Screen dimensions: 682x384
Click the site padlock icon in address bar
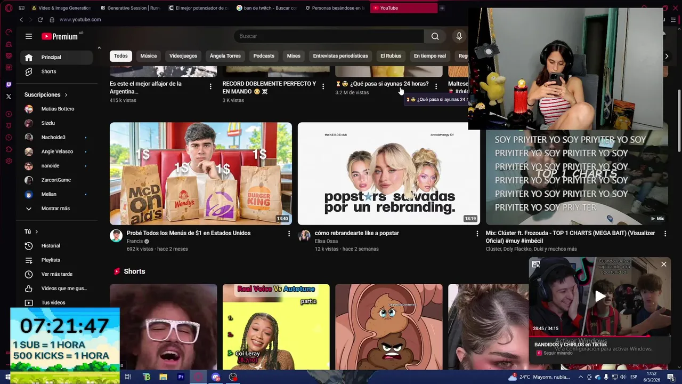point(52,20)
